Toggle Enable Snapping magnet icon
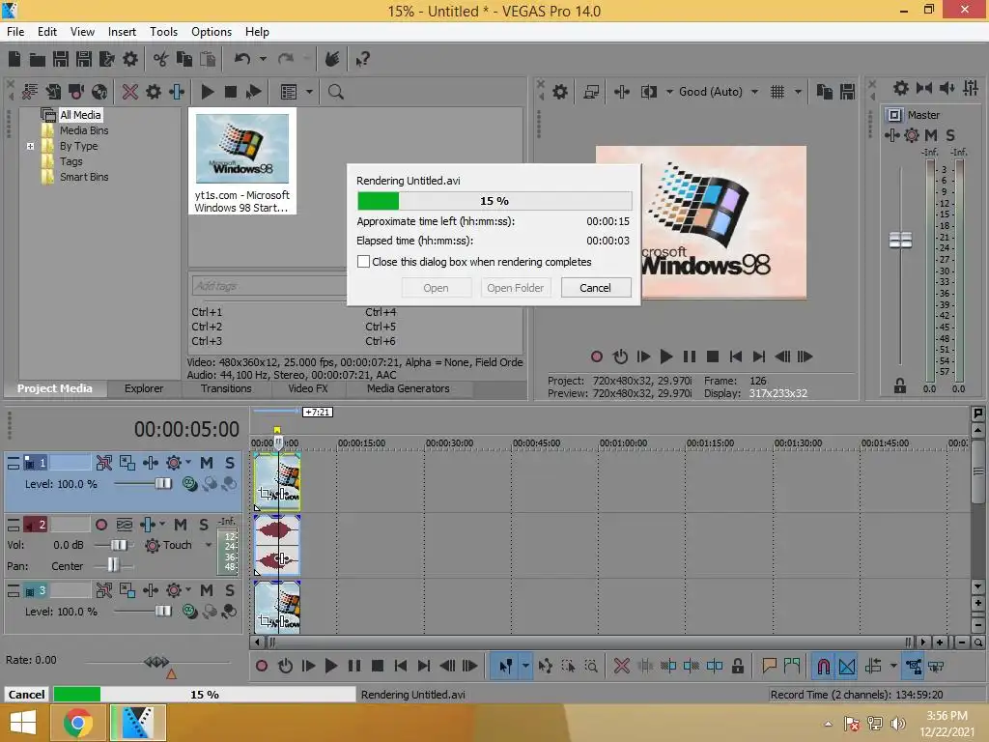Image resolution: width=989 pixels, height=742 pixels. [824, 666]
